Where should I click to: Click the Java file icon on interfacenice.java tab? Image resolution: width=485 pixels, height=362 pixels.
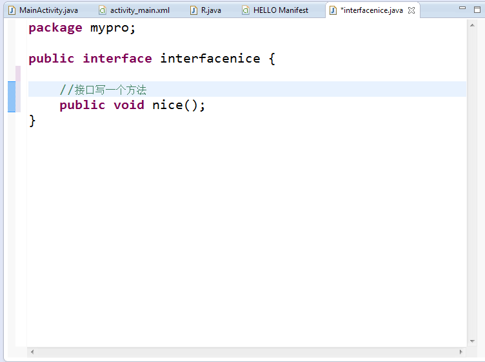333,10
